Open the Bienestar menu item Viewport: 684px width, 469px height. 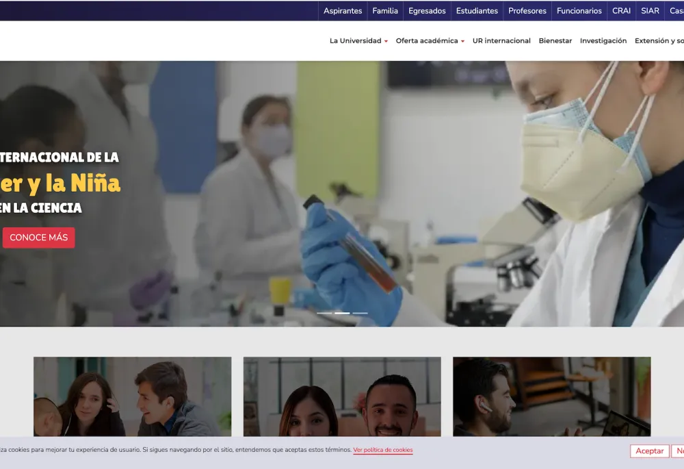coord(555,40)
